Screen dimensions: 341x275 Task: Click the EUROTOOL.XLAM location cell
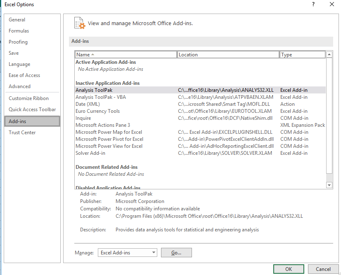(x=225, y=111)
